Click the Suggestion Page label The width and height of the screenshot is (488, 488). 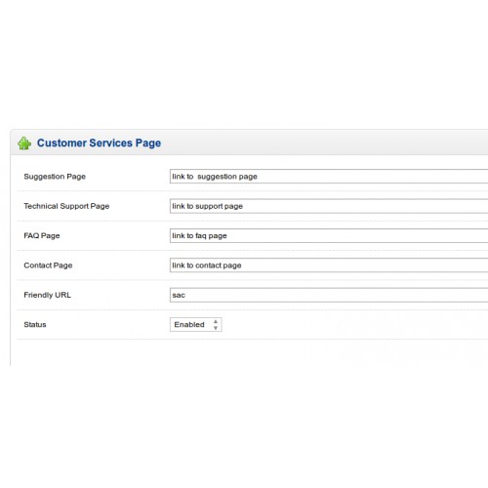tap(55, 177)
